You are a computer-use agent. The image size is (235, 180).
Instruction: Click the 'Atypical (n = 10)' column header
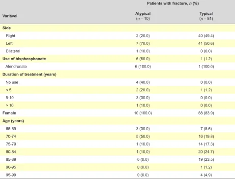click(x=143, y=16)
